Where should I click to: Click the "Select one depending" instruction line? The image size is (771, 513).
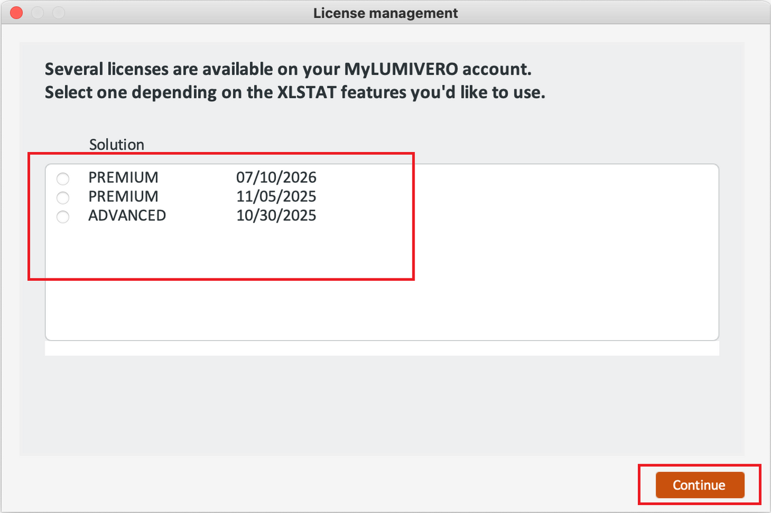click(x=295, y=93)
